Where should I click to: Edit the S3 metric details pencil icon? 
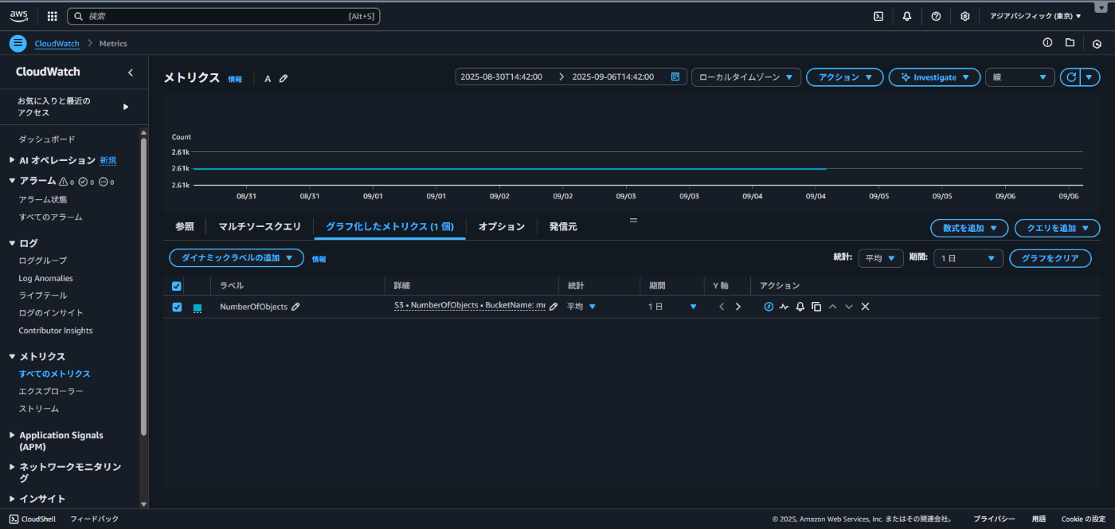pos(554,307)
